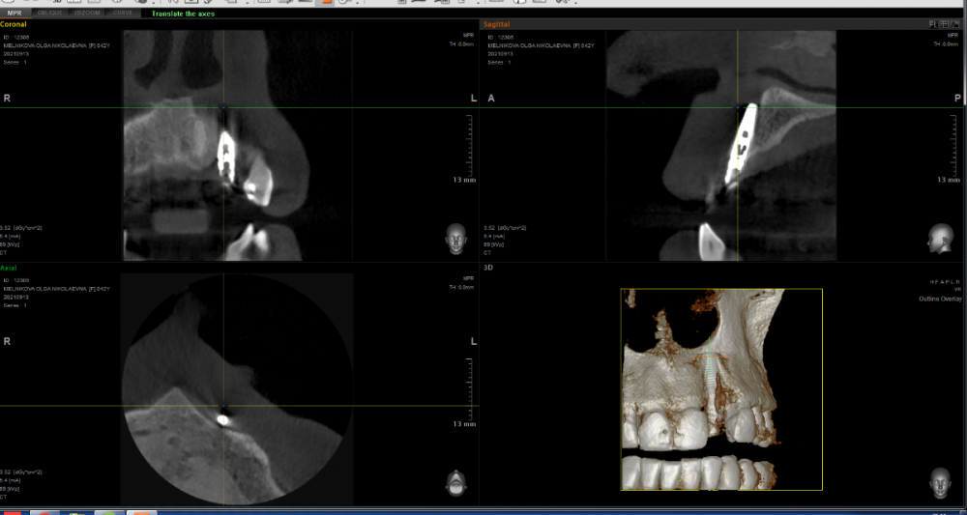Click the 13 mm ruler in Sagittal view

tap(949, 180)
